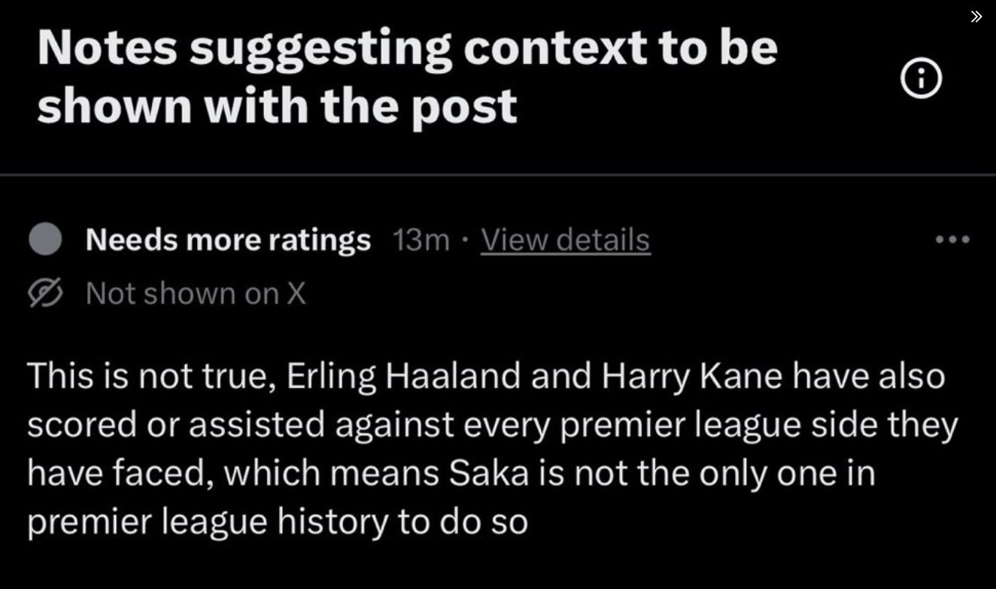Select the info circle for rating explanations
Image resolution: width=996 pixels, height=589 pixels.
(x=922, y=77)
